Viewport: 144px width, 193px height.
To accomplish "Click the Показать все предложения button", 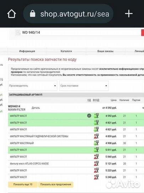I will coord(56,184).
